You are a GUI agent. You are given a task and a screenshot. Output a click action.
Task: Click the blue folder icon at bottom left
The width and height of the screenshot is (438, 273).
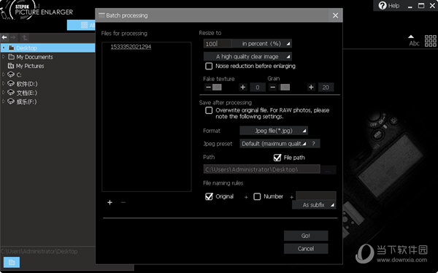pos(12,262)
